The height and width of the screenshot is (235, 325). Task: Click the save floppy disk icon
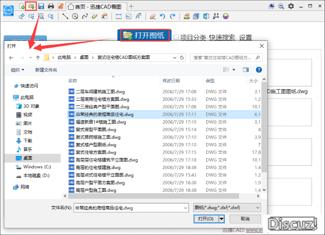point(41,6)
